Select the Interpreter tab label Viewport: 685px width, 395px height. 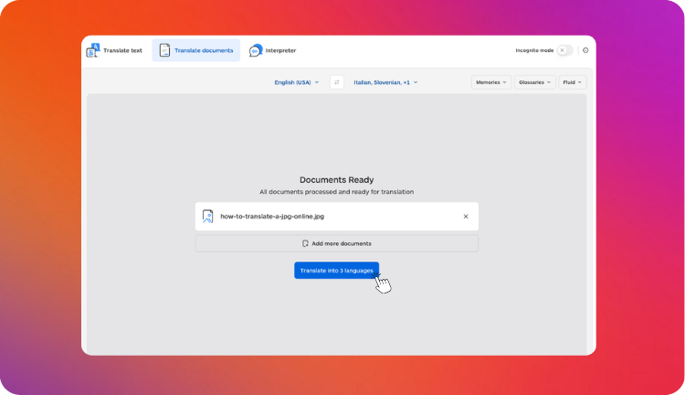pos(281,50)
